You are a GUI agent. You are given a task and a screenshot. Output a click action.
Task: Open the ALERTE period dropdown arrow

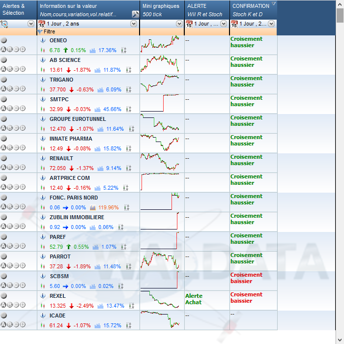coord(224,24)
